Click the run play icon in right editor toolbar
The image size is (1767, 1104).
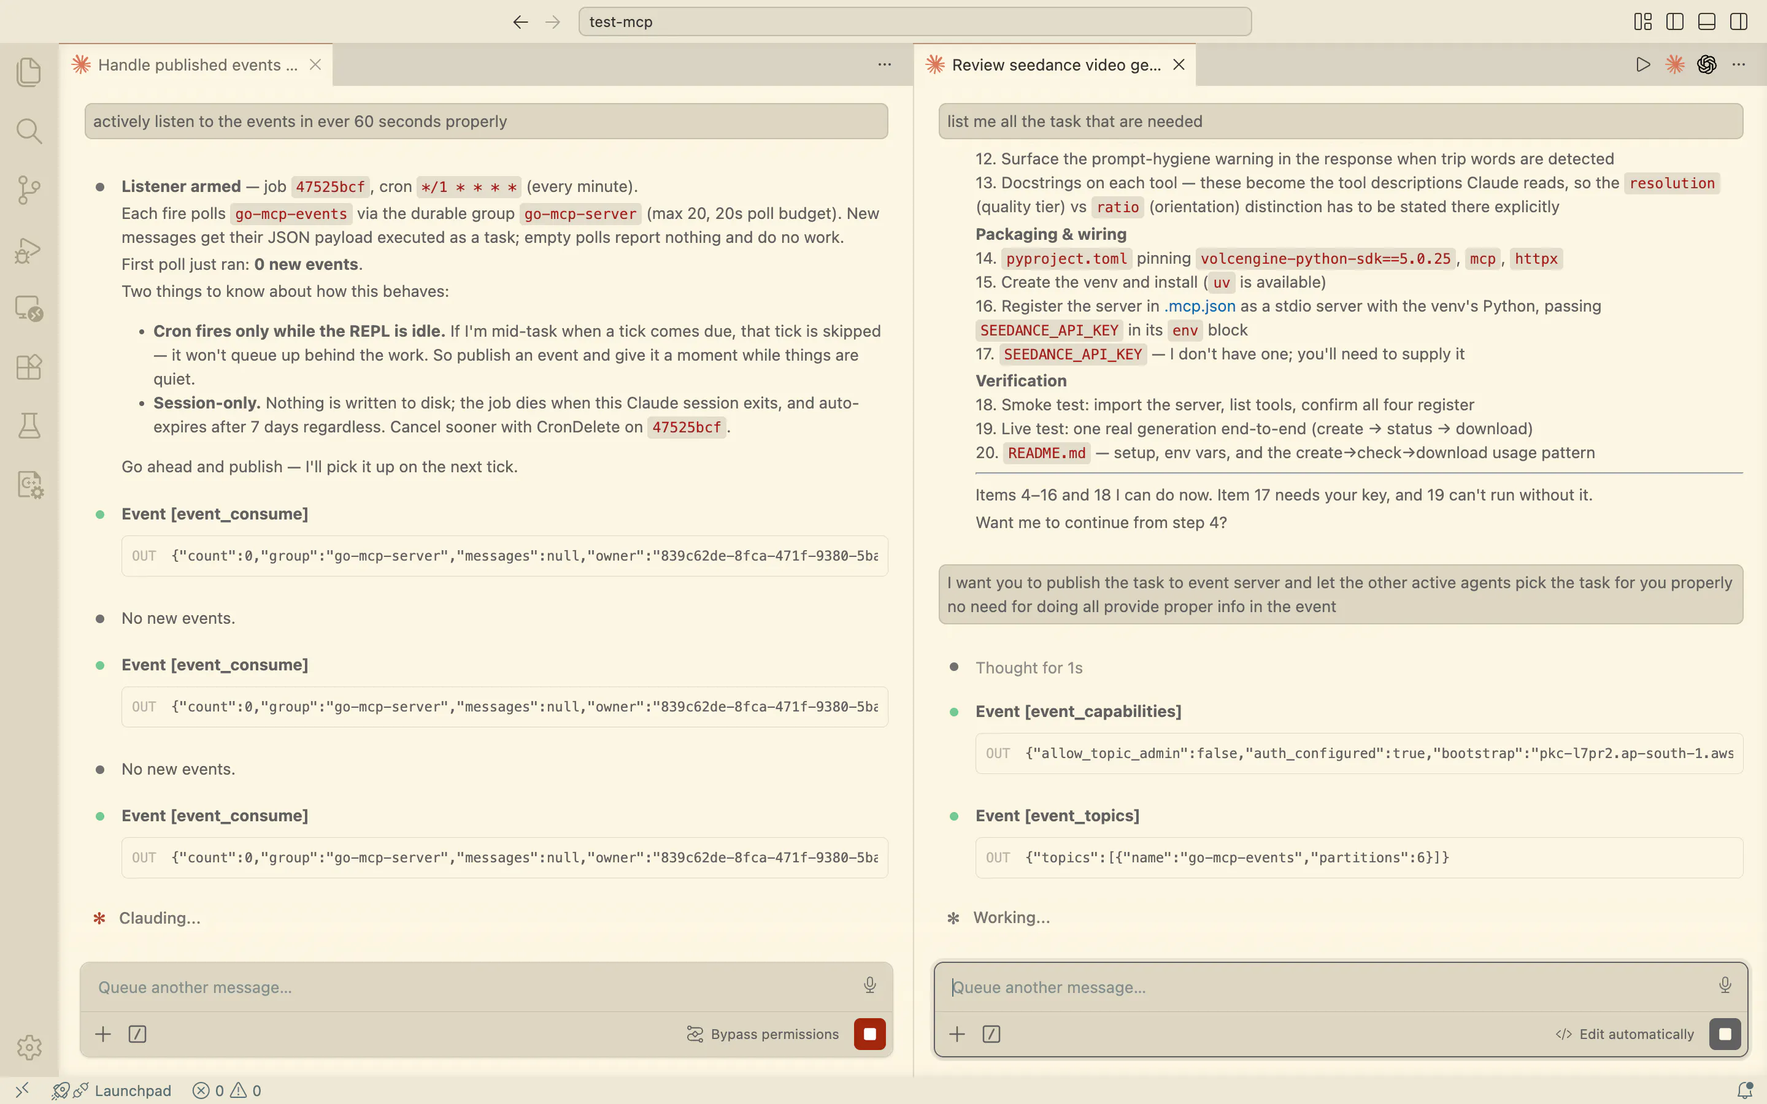pos(1643,65)
